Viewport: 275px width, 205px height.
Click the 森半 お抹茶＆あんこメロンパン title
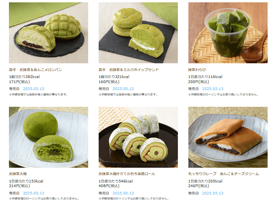35,70
